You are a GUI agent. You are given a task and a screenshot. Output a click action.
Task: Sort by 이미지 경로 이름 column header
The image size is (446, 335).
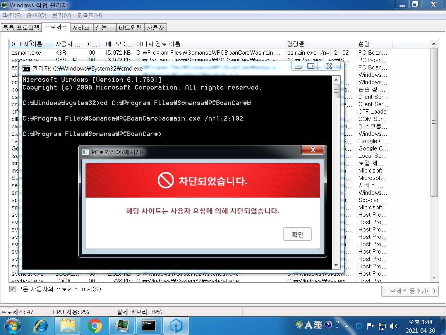pos(209,44)
